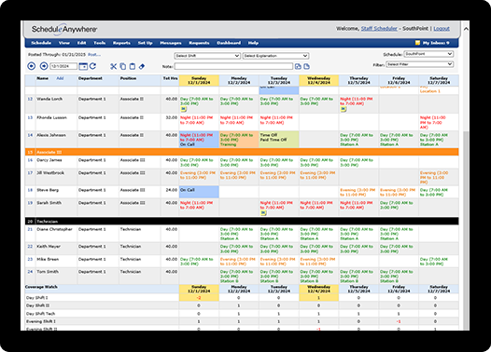This screenshot has height=352, width=491.
Task: Open the Tools menu
Action: (100, 43)
